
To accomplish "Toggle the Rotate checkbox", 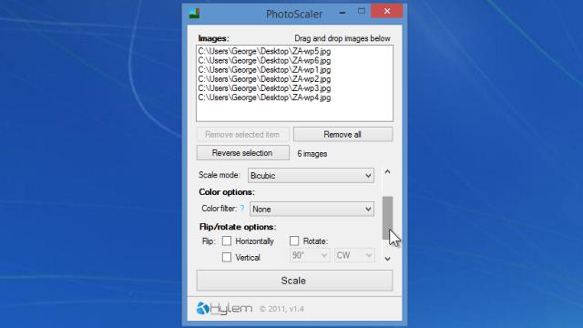I will [294, 241].
